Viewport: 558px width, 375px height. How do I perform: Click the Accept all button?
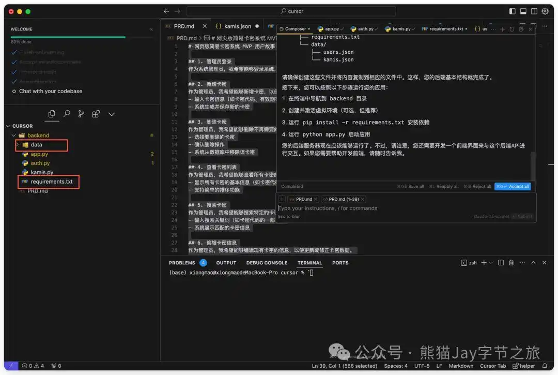[513, 186]
